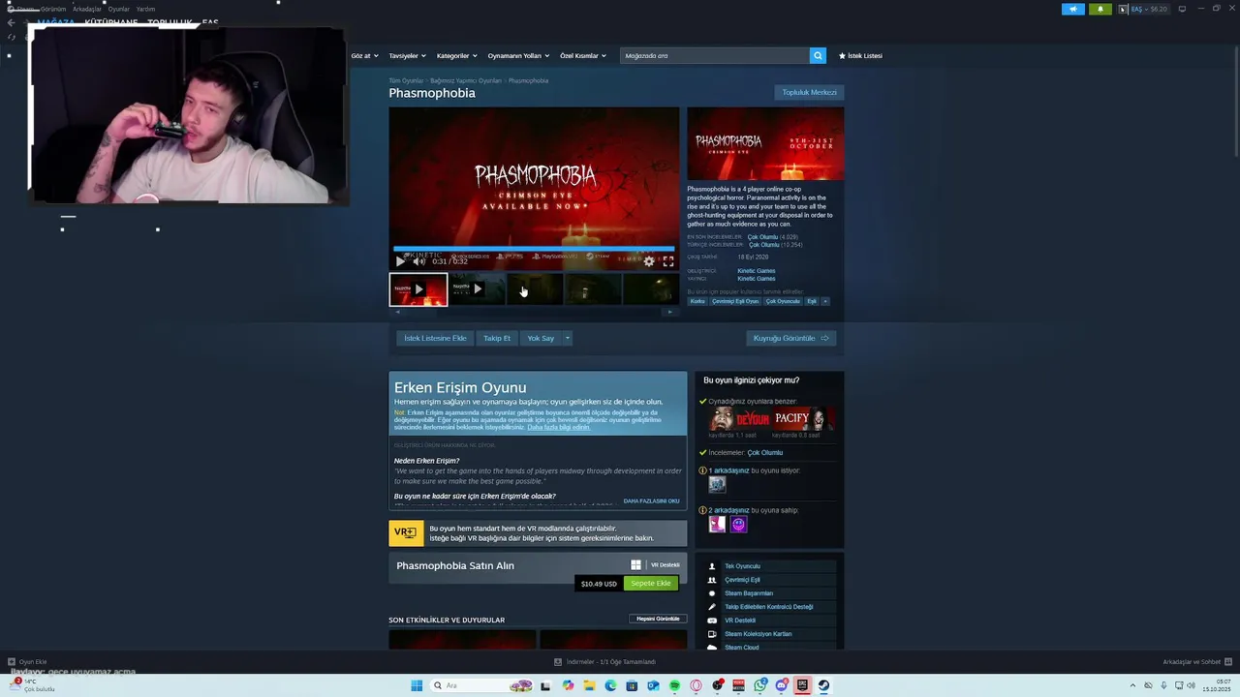Open the MAĞAZA tab
The image size is (1240, 697).
(x=56, y=22)
